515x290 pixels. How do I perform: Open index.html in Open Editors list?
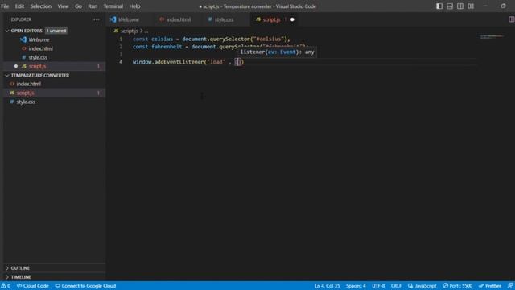click(x=54, y=48)
